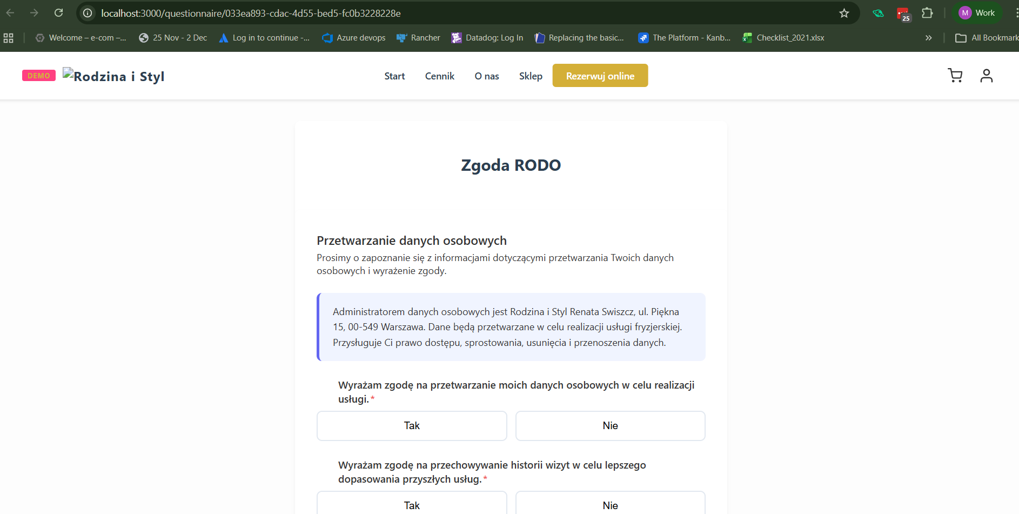The width and height of the screenshot is (1019, 514).
Task: Select Tak for visit history storage consent
Action: (x=412, y=505)
